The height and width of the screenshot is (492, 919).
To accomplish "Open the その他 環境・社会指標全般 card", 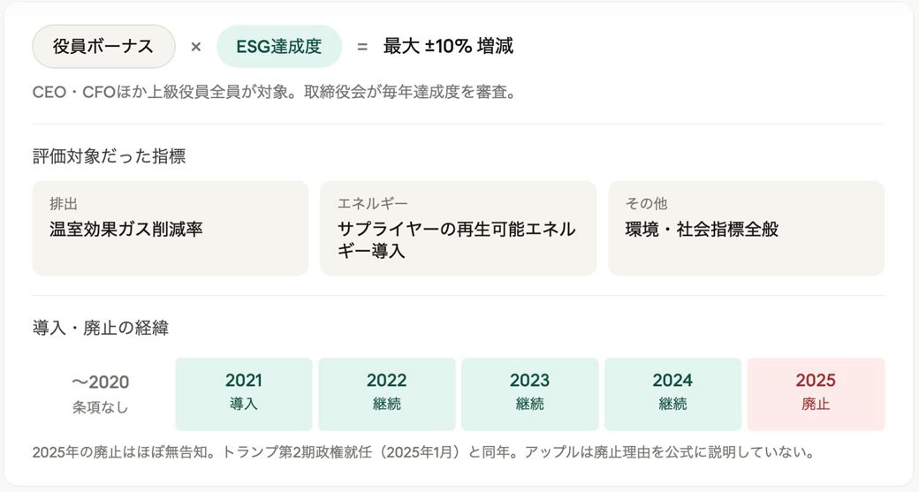I will 746,228.
